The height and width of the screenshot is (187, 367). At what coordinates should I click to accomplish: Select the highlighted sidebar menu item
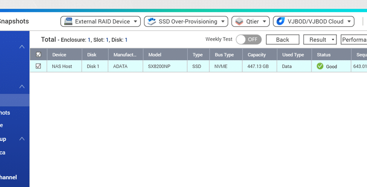(15, 100)
